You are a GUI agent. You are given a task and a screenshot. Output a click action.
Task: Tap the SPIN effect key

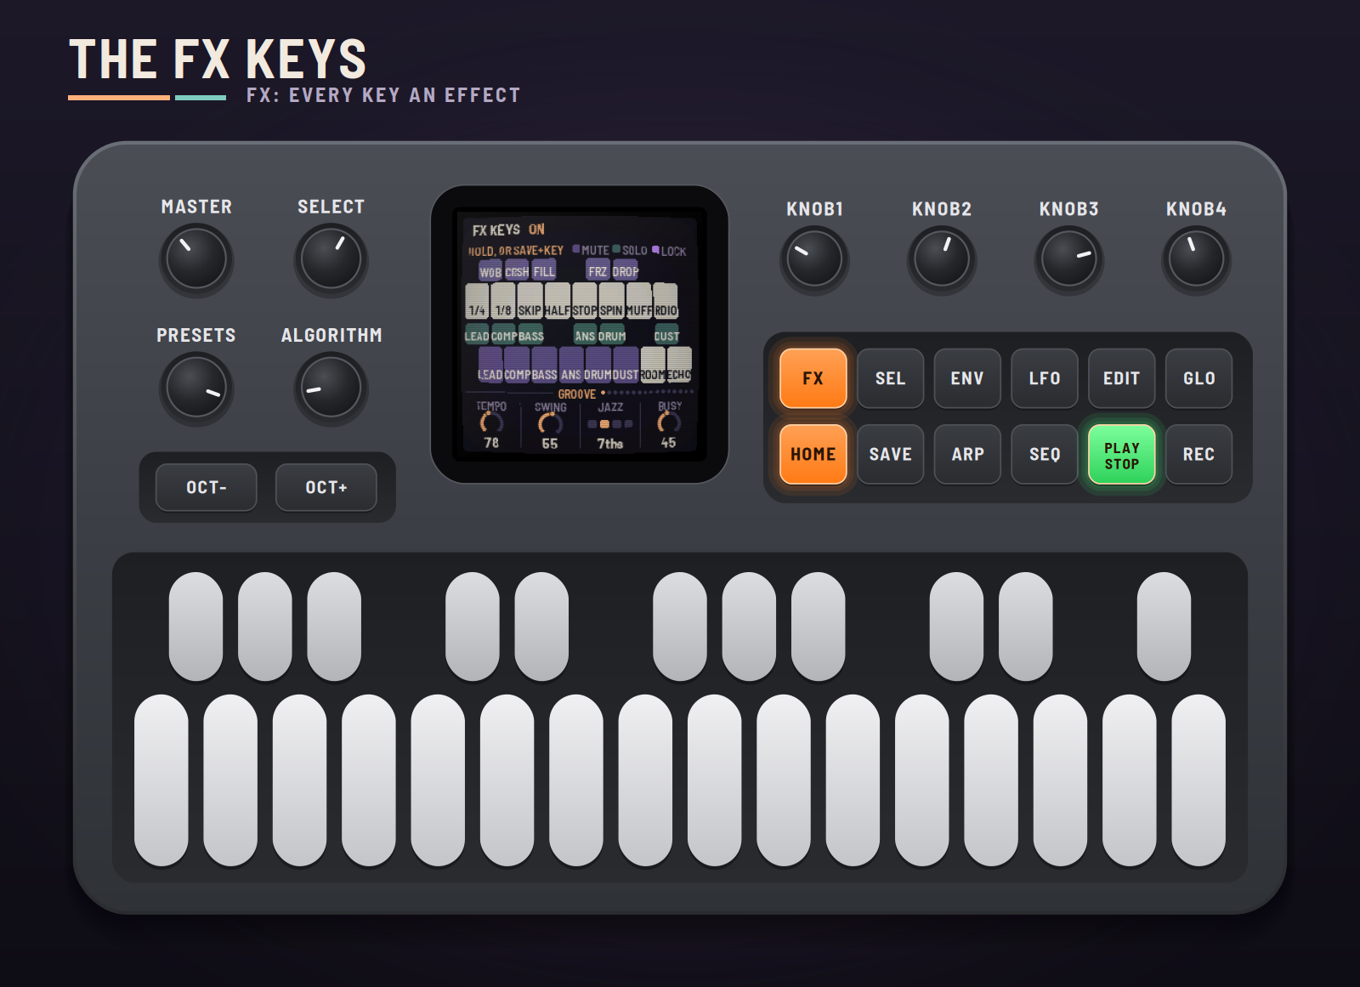pyautogui.click(x=611, y=301)
